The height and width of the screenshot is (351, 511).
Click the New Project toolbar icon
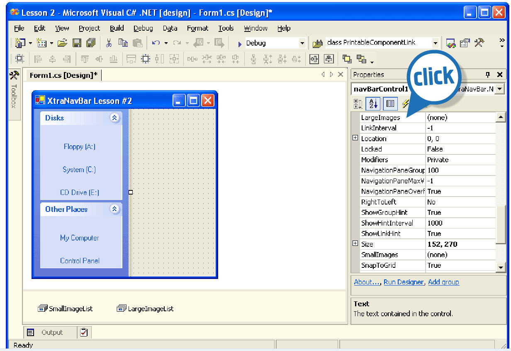pyautogui.click(x=20, y=43)
